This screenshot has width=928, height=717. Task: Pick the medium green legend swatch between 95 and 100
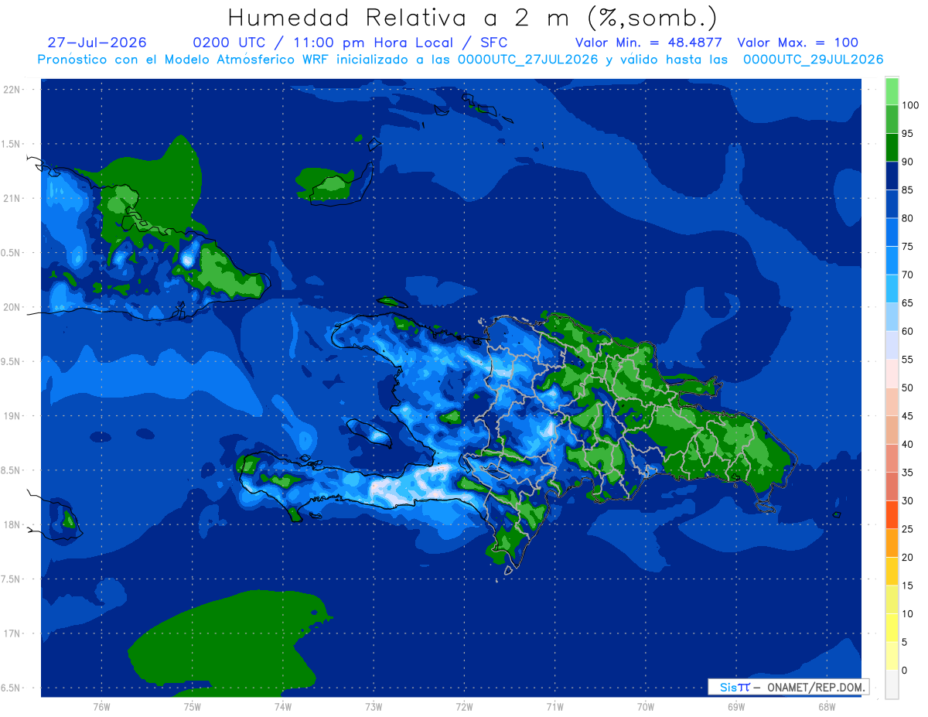(x=892, y=119)
